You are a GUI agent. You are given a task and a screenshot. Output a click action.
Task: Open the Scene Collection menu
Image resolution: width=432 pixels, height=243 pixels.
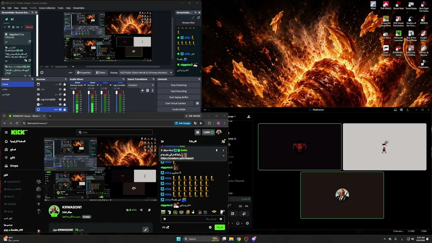click(x=47, y=8)
